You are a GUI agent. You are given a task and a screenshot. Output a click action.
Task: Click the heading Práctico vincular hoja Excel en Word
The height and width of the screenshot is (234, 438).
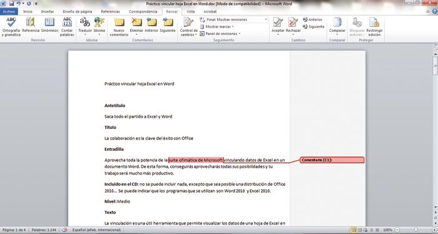point(139,84)
